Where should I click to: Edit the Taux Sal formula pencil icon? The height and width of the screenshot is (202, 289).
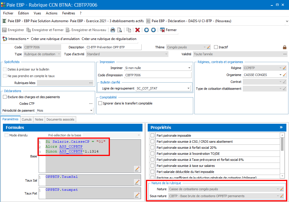137,182
